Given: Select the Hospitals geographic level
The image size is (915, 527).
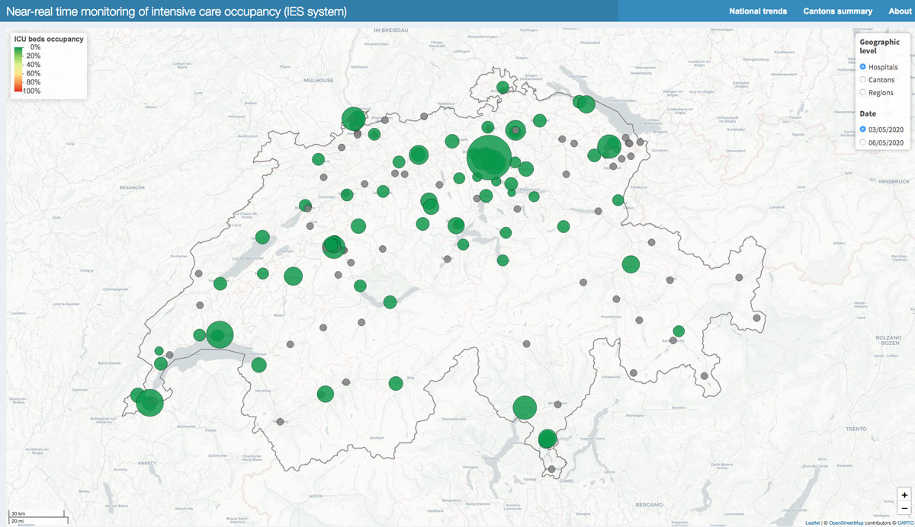Looking at the screenshot, I should (x=863, y=67).
